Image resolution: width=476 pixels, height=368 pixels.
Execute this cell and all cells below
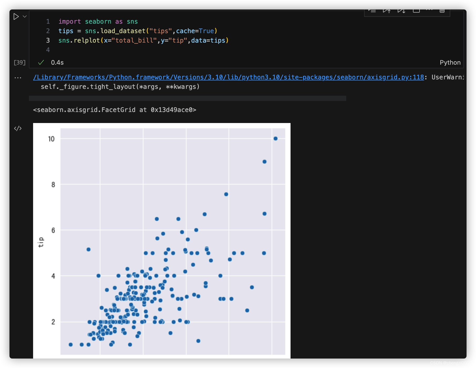(x=402, y=11)
